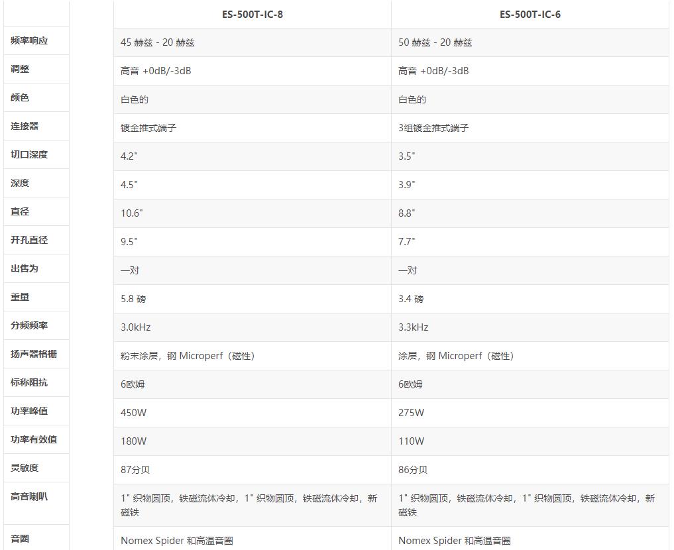This screenshot has height=550, width=674.
Task: Click the 450W peak power value
Action: [x=134, y=413]
